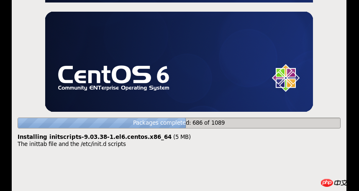Screen dimensions: 359x191
Task: Click the purple square in CentOS logo
Action: [290, 73]
